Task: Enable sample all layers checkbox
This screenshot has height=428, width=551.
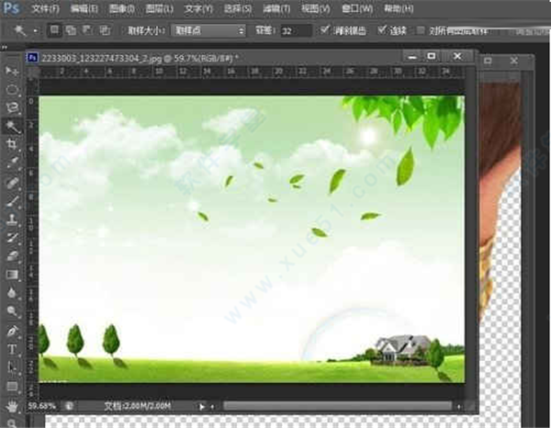Action: point(421,30)
